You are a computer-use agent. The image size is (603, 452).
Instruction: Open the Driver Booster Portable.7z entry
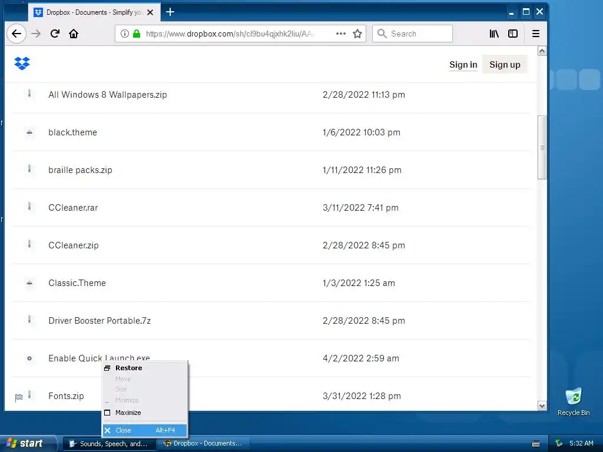100,321
